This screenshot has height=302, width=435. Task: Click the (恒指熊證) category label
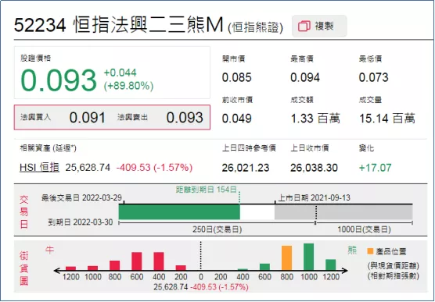tap(256, 27)
